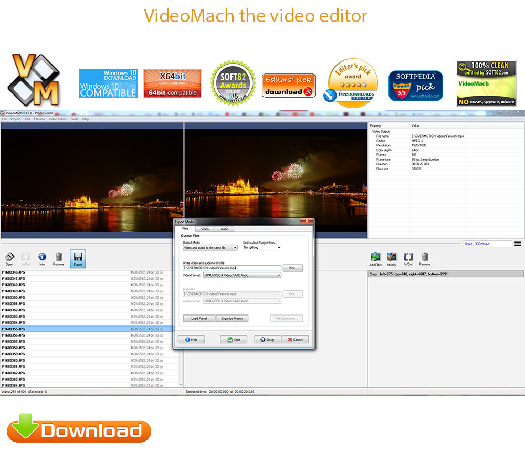The image size is (525, 452).
Task: Click the In/Out icon beside the Open icon
Action: (x=25, y=258)
